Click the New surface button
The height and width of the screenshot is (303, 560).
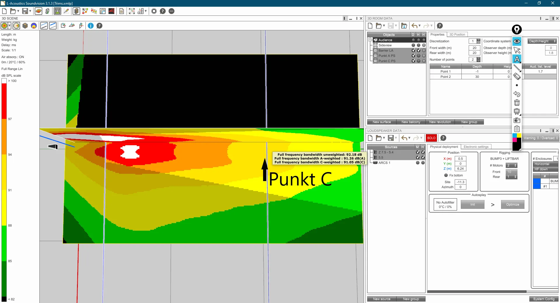[x=381, y=122]
